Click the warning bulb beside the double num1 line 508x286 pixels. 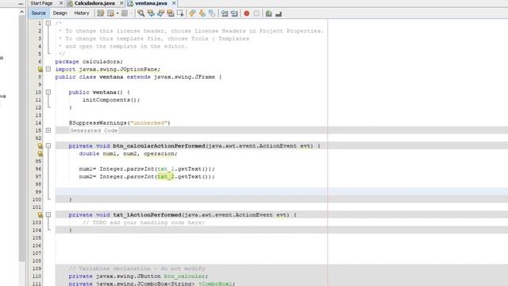click(40, 153)
